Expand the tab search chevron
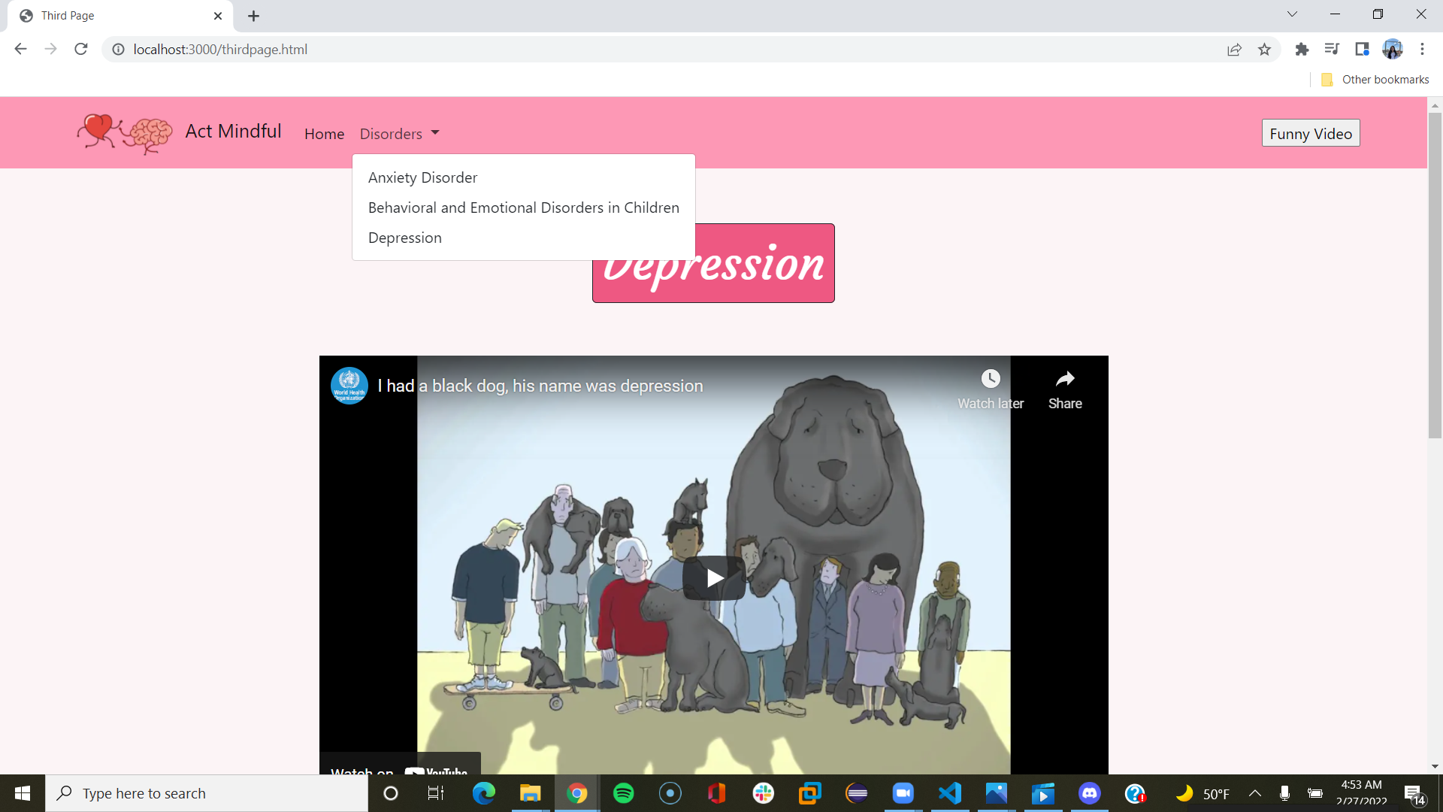This screenshot has width=1443, height=812. pyautogui.click(x=1292, y=14)
